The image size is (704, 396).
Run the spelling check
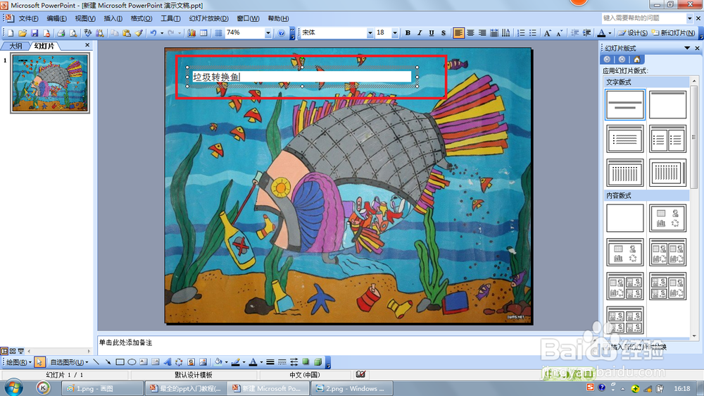tap(87, 33)
